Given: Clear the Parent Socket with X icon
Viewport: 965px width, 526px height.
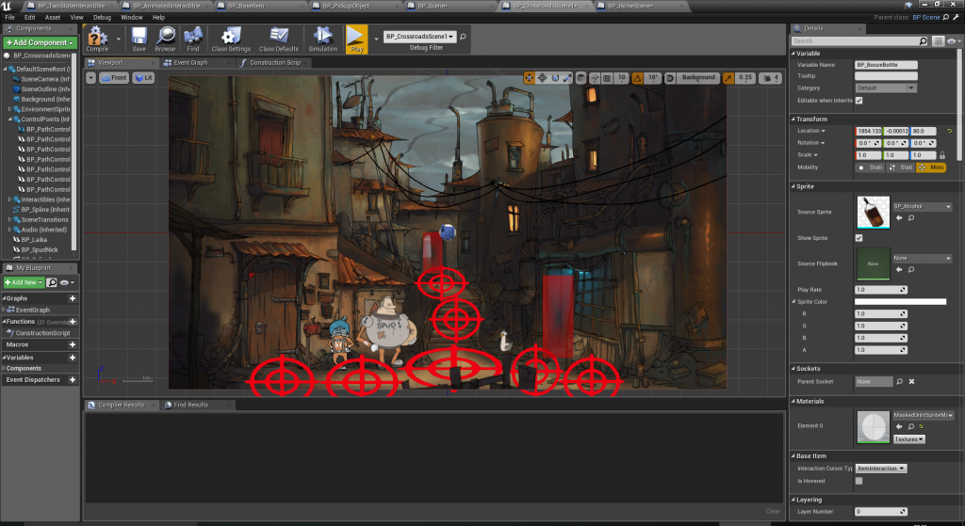Looking at the screenshot, I should tap(911, 382).
